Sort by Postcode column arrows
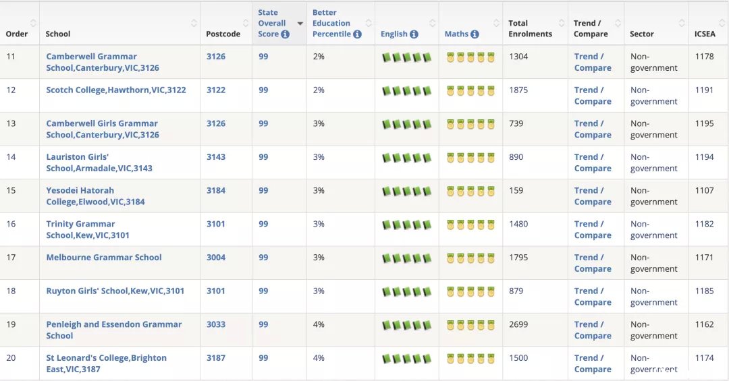The image size is (729, 381). [246, 23]
